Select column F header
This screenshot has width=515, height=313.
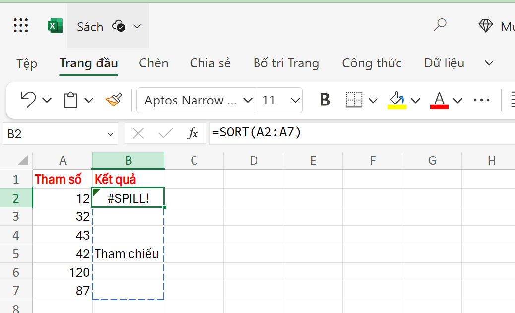click(373, 160)
